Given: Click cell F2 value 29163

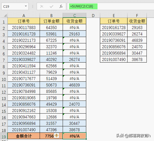Looking at the screenshot, I should tap(137, 27).
